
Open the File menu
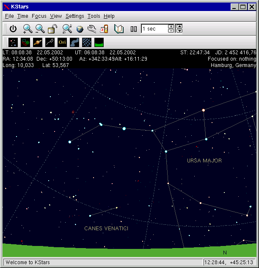(x=9, y=16)
